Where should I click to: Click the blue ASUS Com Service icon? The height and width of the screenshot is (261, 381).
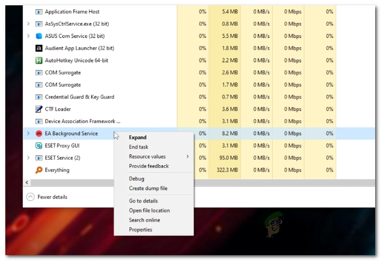(39, 36)
